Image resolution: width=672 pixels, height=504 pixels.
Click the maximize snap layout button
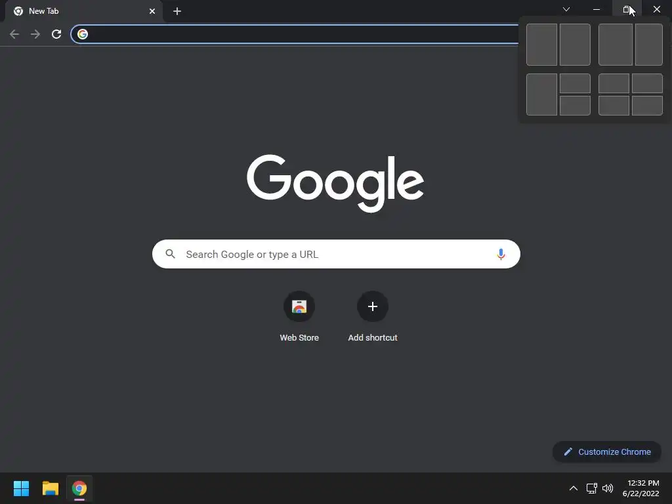(x=626, y=9)
